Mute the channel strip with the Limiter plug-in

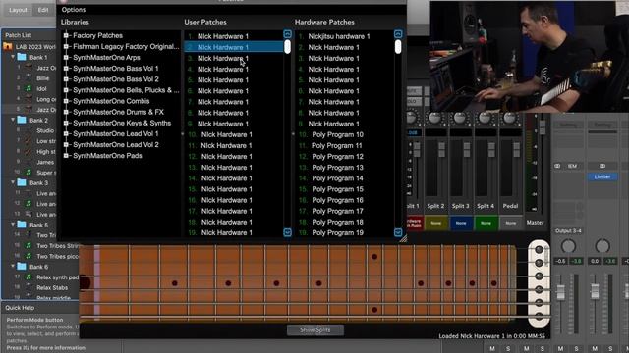pos(595,349)
